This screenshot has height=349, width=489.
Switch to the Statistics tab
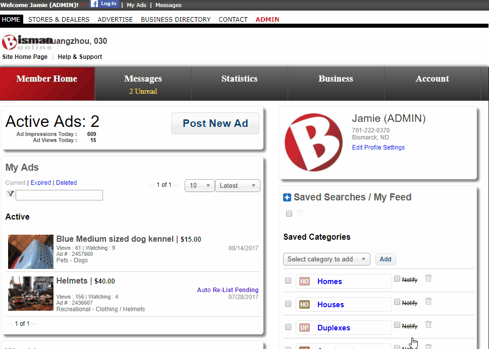pos(239,79)
